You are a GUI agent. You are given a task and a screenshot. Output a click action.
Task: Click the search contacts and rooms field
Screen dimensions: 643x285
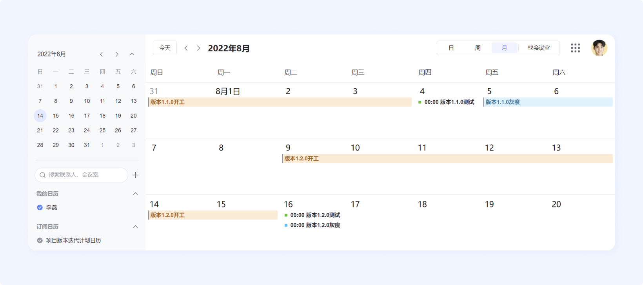point(82,175)
